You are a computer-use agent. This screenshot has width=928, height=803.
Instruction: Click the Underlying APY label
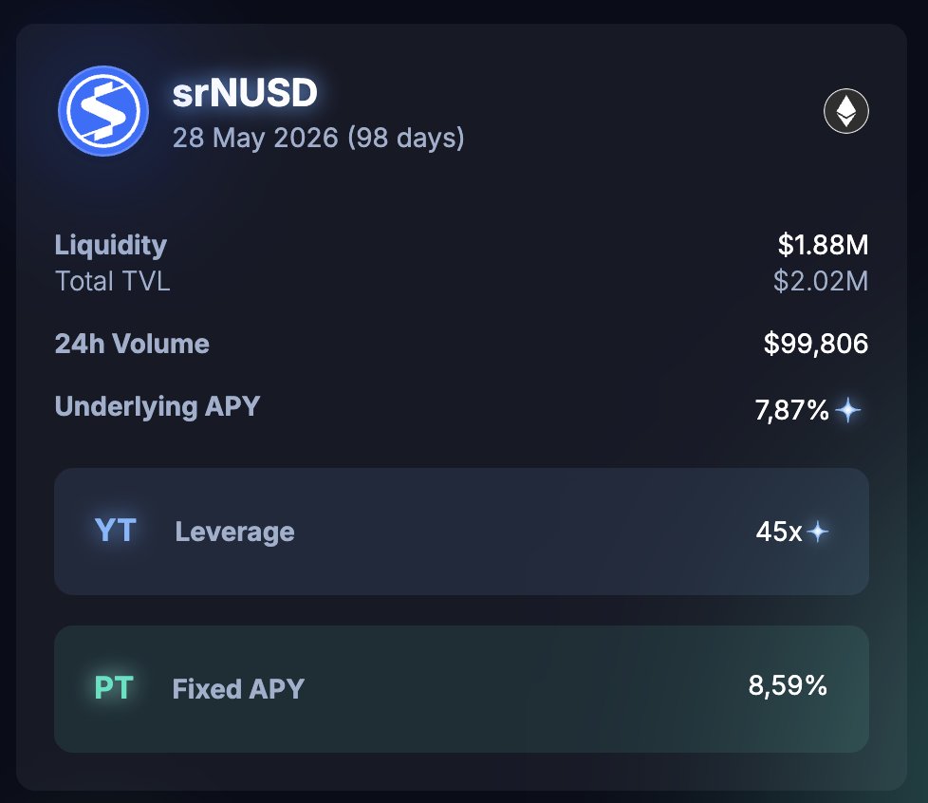pos(158,406)
